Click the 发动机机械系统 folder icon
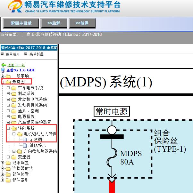Viewport: 193px width, 193px height. tap(14, 105)
